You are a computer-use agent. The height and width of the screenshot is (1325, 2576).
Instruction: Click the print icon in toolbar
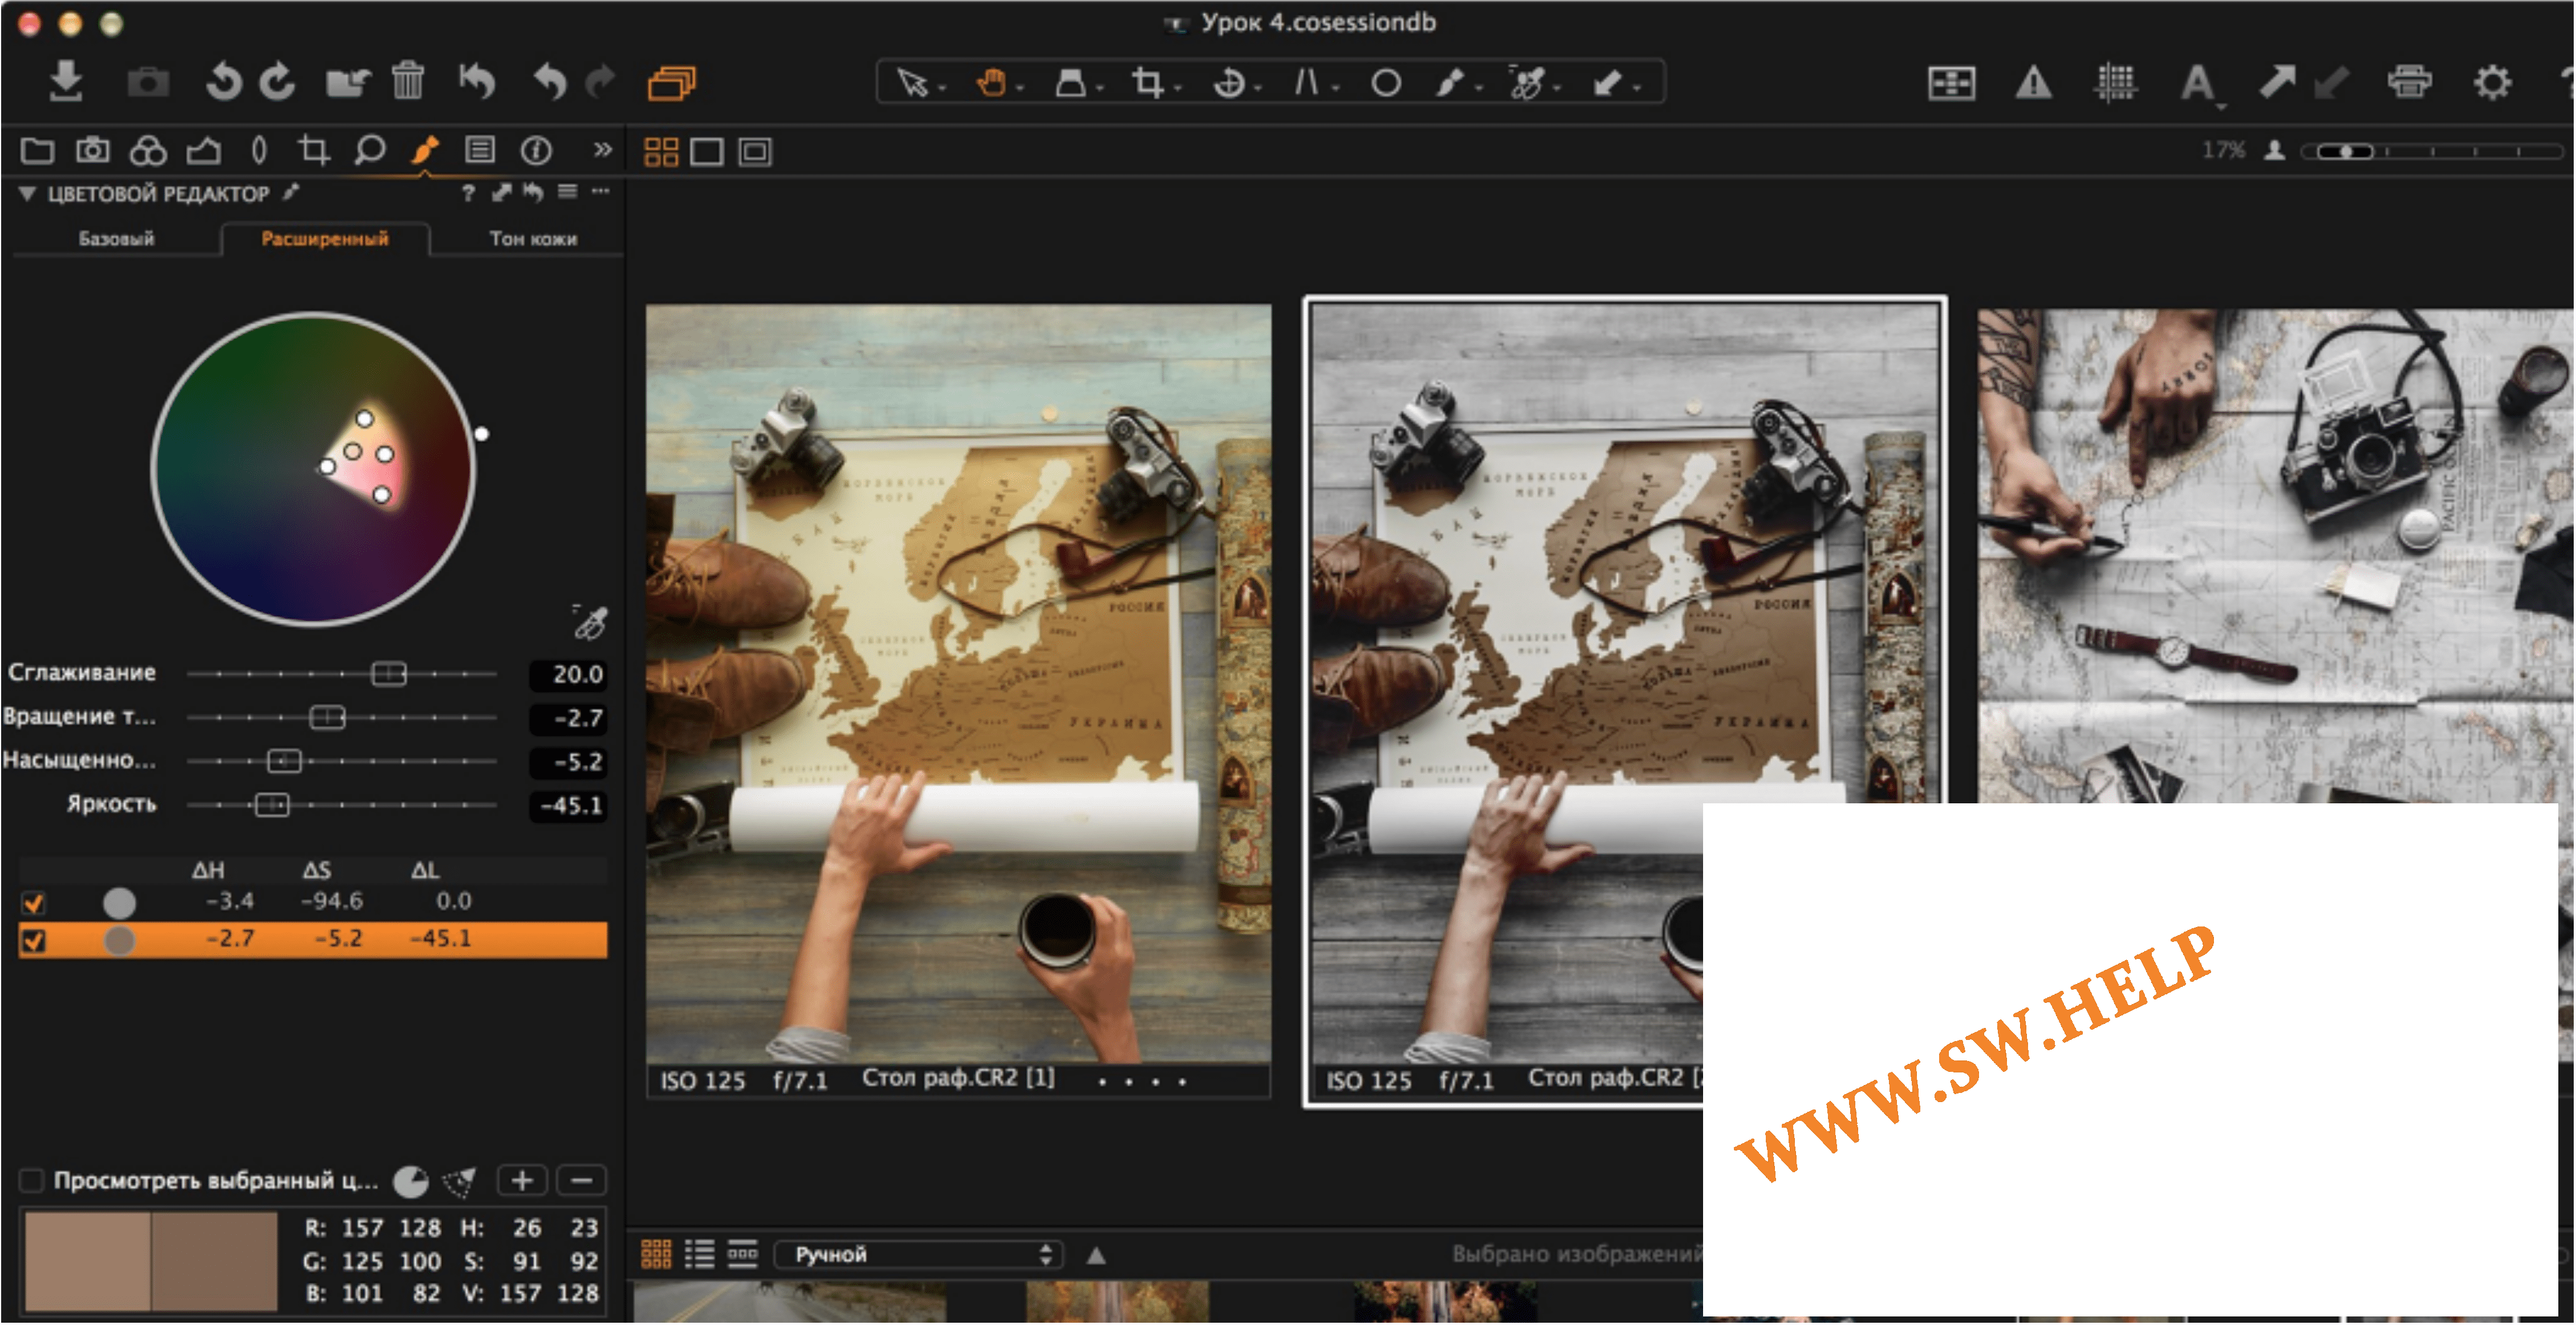click(2409, 82)
